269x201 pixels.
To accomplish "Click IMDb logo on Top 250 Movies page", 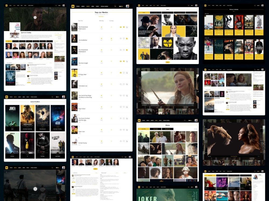I will [73, 6].
